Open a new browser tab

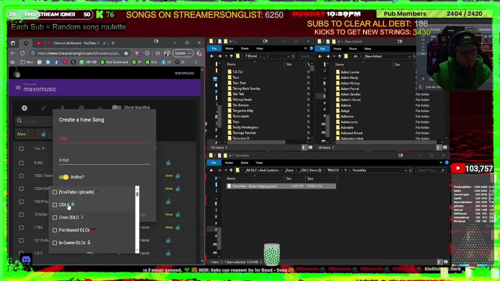pos(113,43)
